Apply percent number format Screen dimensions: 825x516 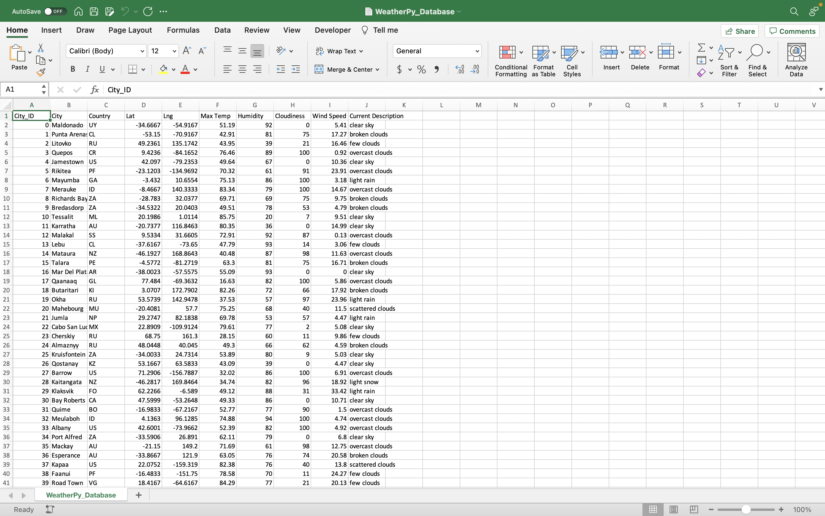(421, 69)
